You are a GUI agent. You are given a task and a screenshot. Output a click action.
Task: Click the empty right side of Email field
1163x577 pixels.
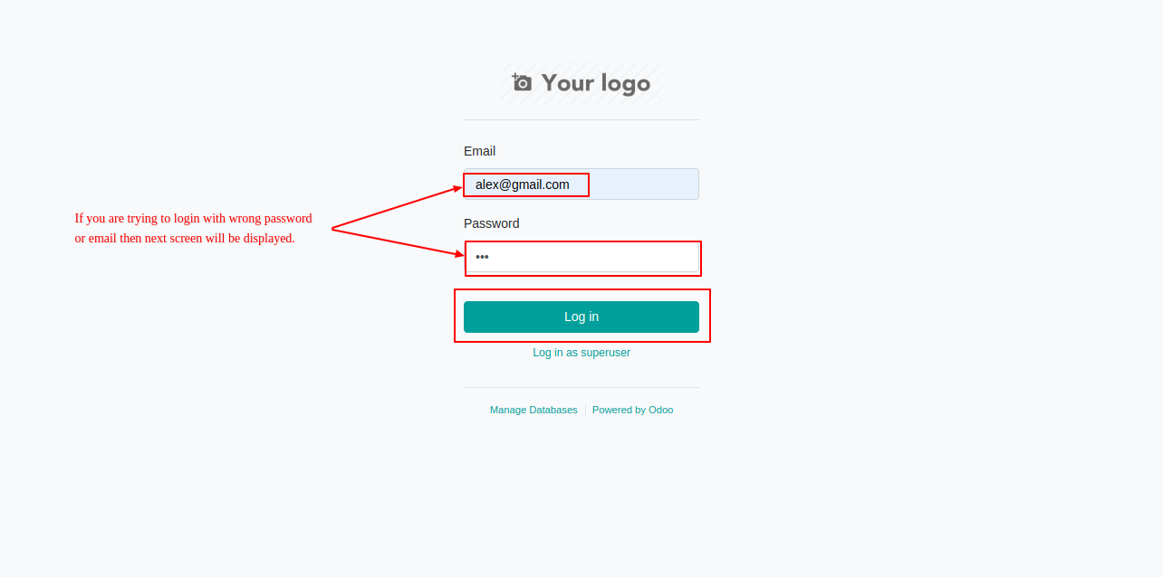644,184
